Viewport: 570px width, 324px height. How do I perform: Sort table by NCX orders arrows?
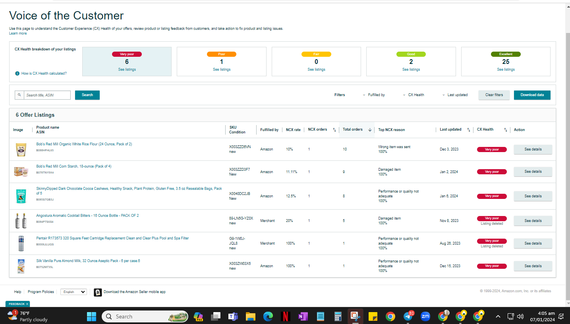[334, 130]
